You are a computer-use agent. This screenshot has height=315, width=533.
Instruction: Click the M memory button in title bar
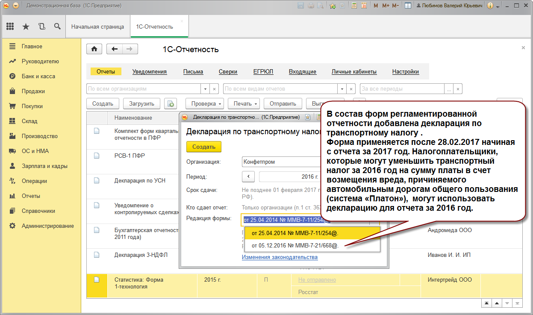pyautogui.click(x=376, y=6)
